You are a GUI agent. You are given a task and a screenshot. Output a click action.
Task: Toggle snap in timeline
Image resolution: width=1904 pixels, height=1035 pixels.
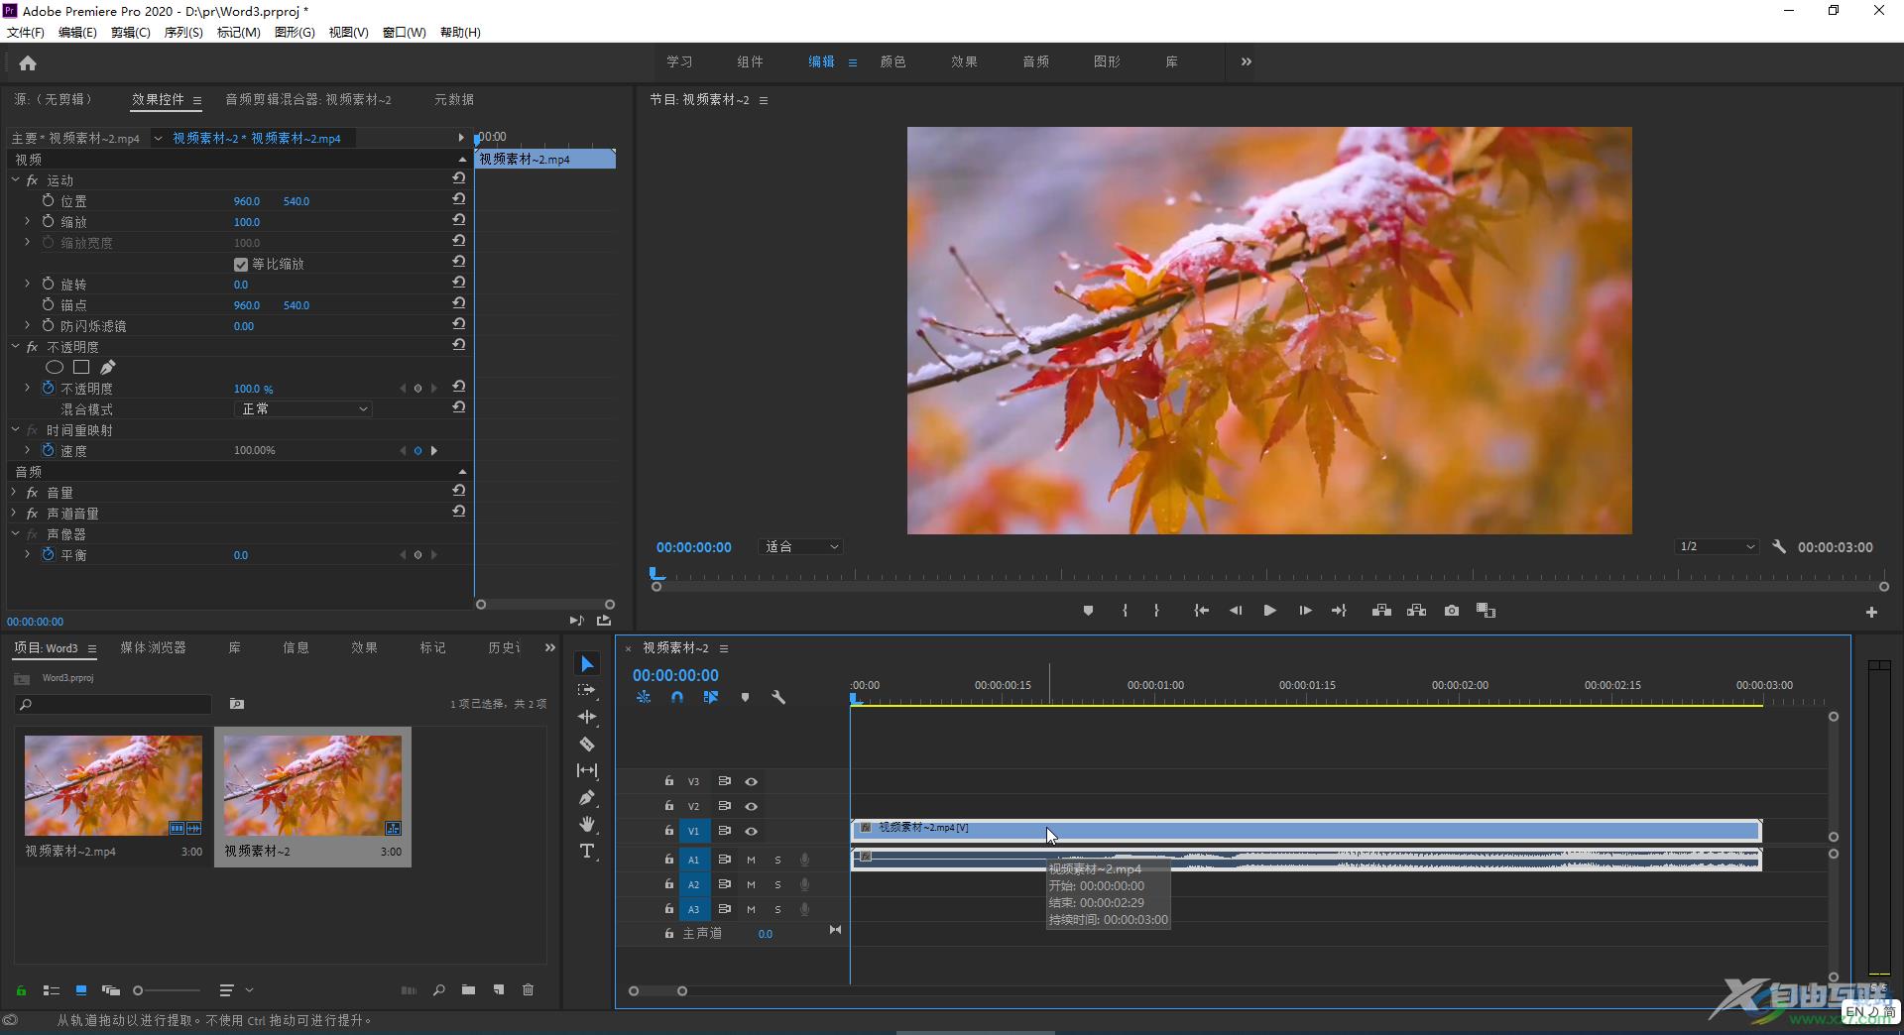coord(677,698)
